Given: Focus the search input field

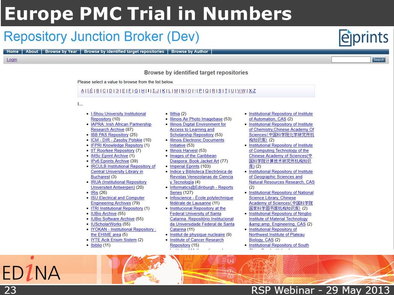Looking at the screenshot, I should click(351, 59).
